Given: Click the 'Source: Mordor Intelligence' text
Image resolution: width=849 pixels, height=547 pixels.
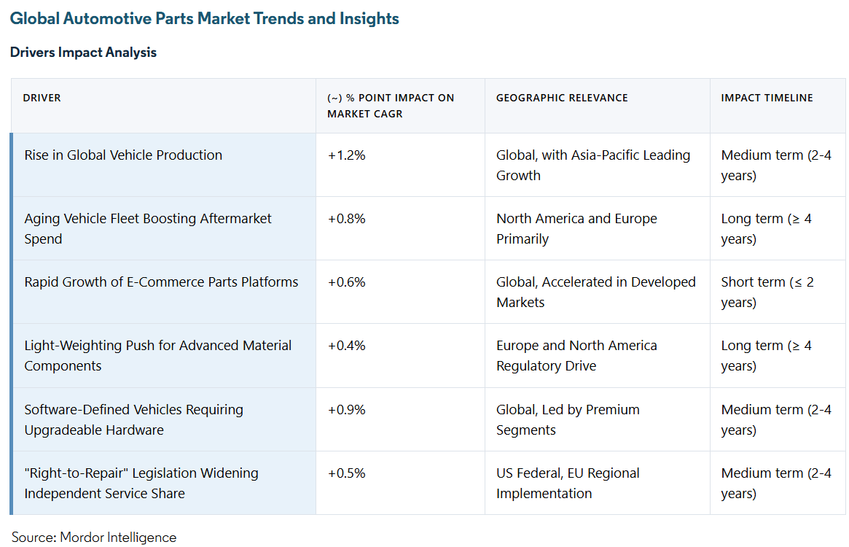Looking at the screenshot, I should click(94, 538).
